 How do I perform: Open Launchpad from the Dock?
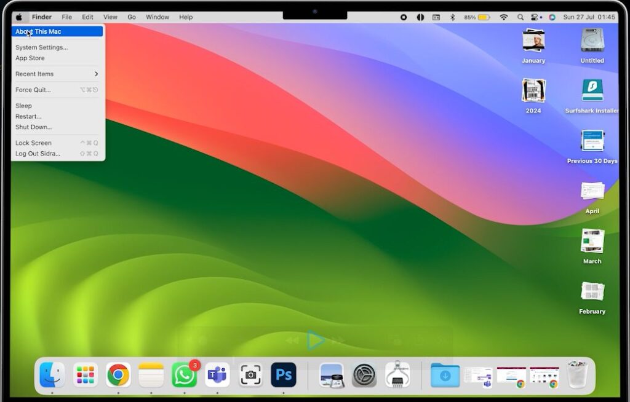pyautogui.click(x=84, y=374)
